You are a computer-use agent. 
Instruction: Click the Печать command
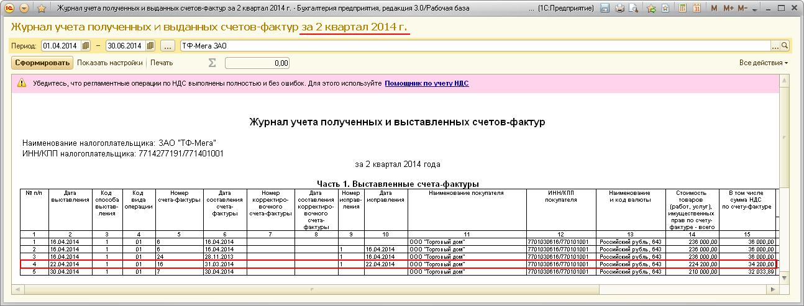click(162, 63)
